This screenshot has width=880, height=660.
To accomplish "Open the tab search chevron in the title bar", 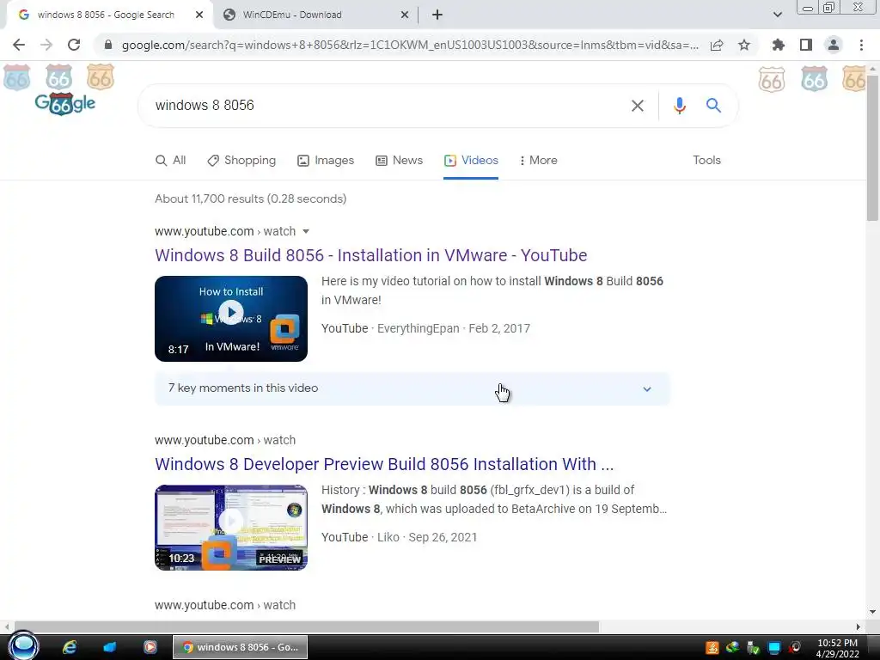I will coord(777,15).
